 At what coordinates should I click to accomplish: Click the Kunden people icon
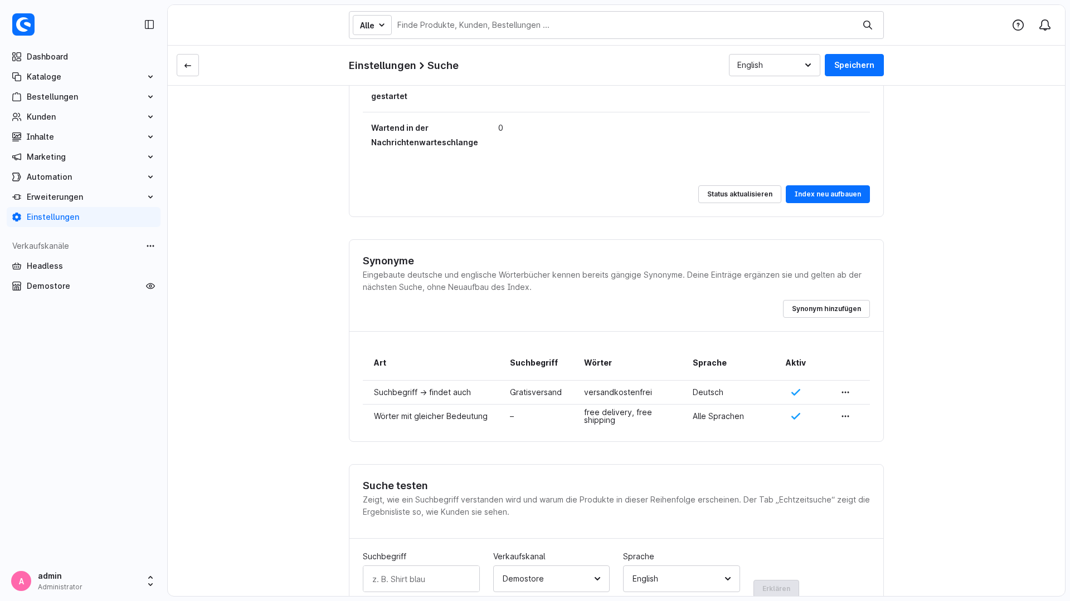click(17, 117)
